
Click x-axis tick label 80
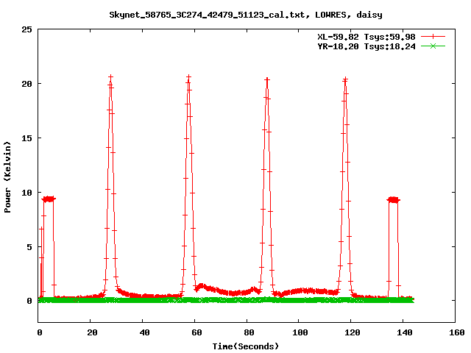[x=249, y=332]
